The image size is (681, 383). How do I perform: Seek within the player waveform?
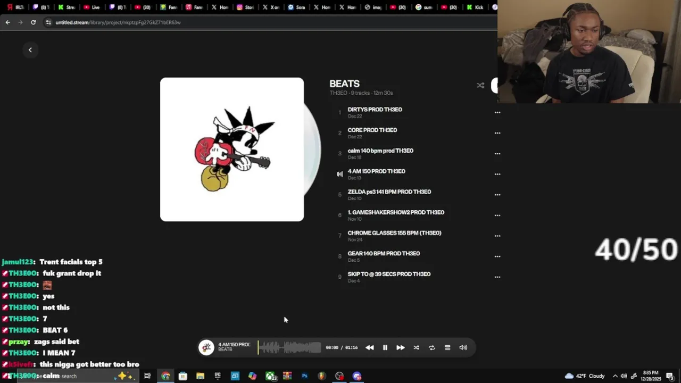290,348
